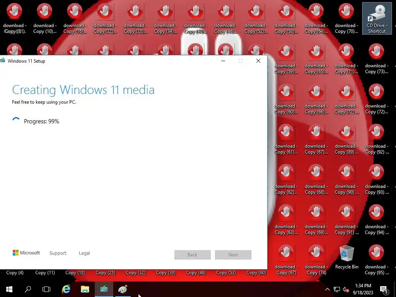Viewport: 396px width, 297px height.
Task: Launch Internet Explorer from the taskbar
Action: 66,289
